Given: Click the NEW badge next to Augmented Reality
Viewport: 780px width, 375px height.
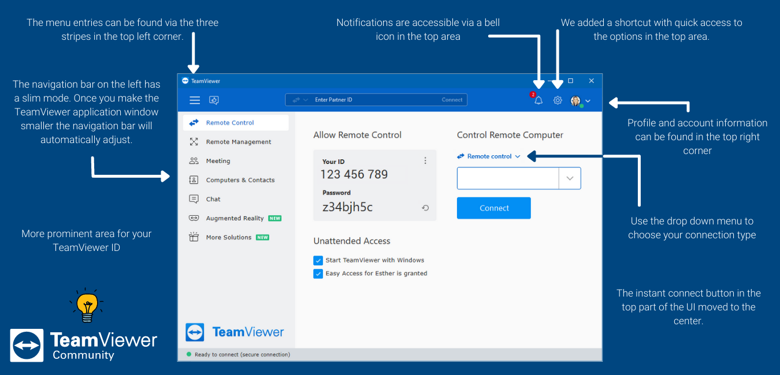Looking at the screenshot, I should 275,218.
